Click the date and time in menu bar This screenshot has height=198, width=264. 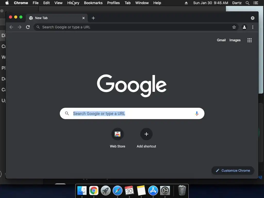click(x=210, y=3)
